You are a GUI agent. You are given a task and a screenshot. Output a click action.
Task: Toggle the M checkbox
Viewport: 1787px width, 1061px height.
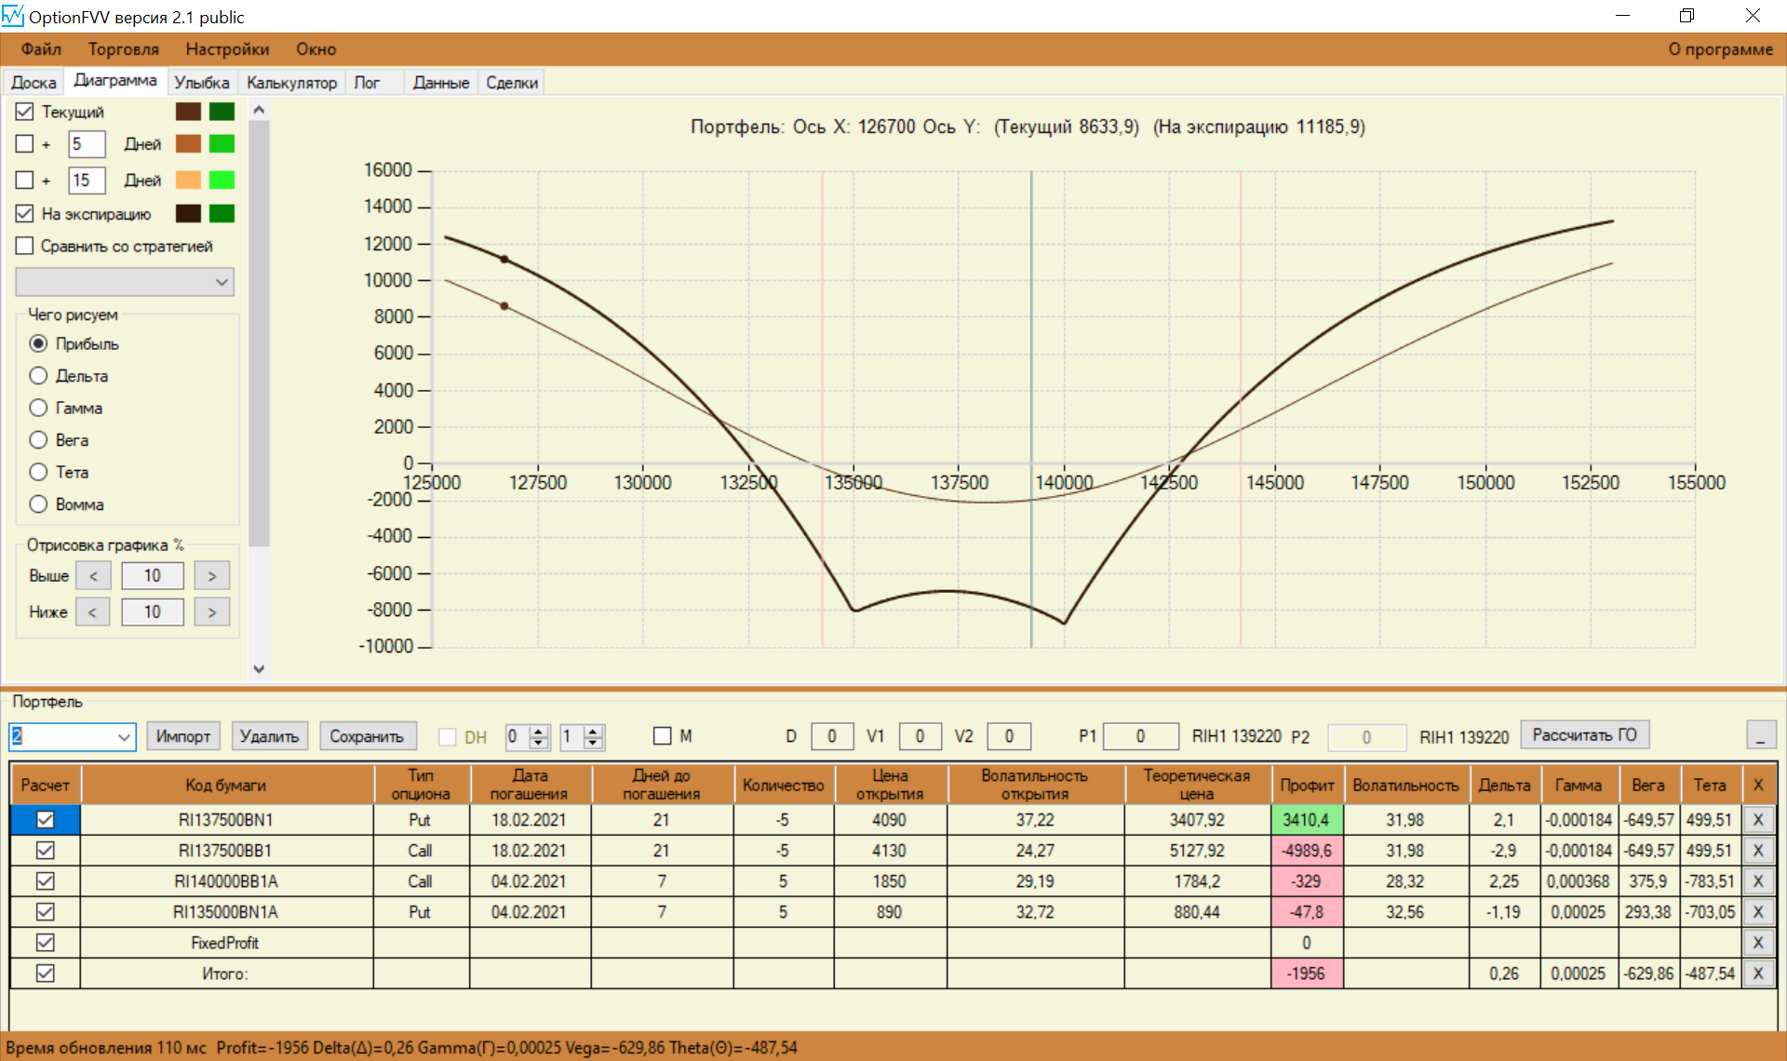pos(662,736)
